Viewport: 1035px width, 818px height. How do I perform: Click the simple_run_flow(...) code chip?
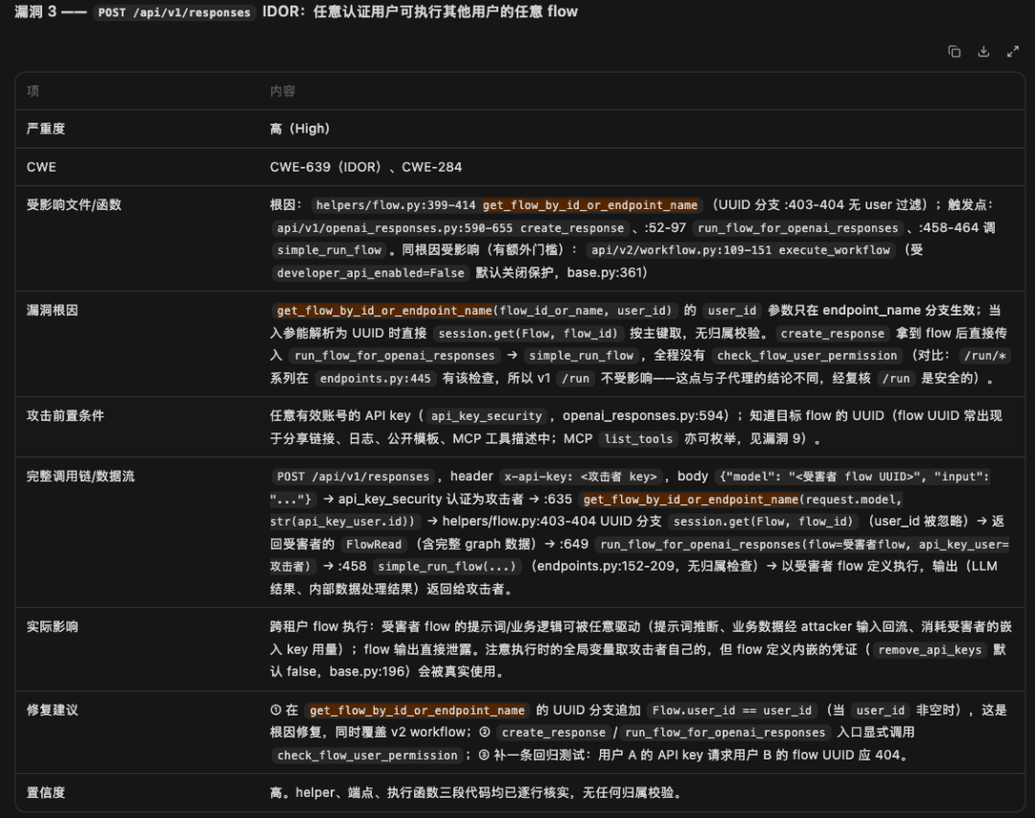(447, 567)
